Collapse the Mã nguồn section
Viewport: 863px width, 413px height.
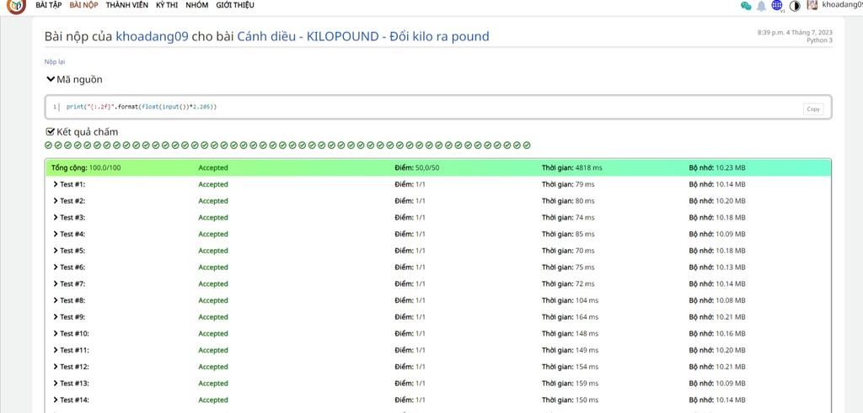point(74,80)
